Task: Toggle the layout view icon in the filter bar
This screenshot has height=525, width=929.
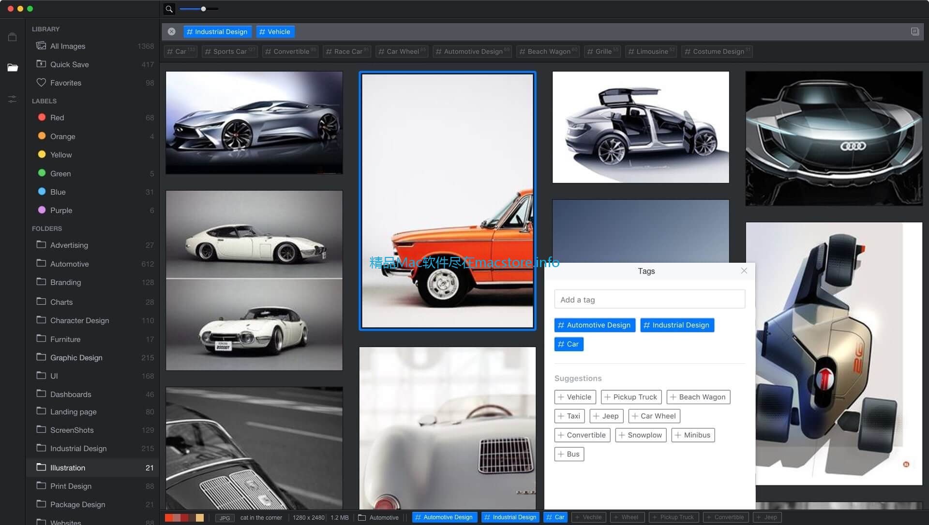Action: (x=914, y=31)
